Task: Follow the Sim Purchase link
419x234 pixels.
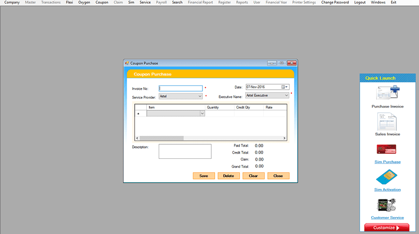Action: (x=387, y=162)
